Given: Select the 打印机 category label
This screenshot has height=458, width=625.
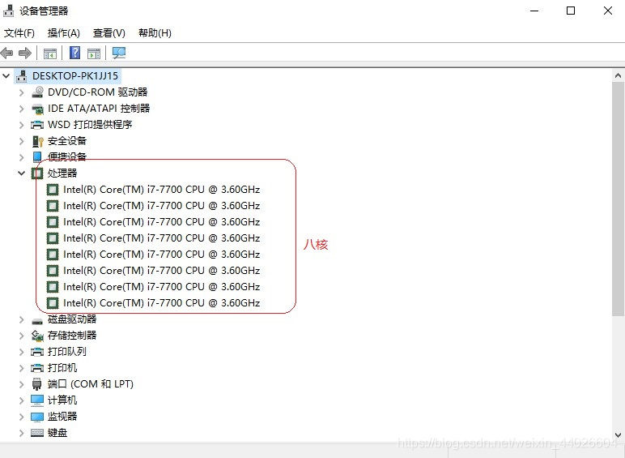Looking at the screenshot, I should point(62,368).
